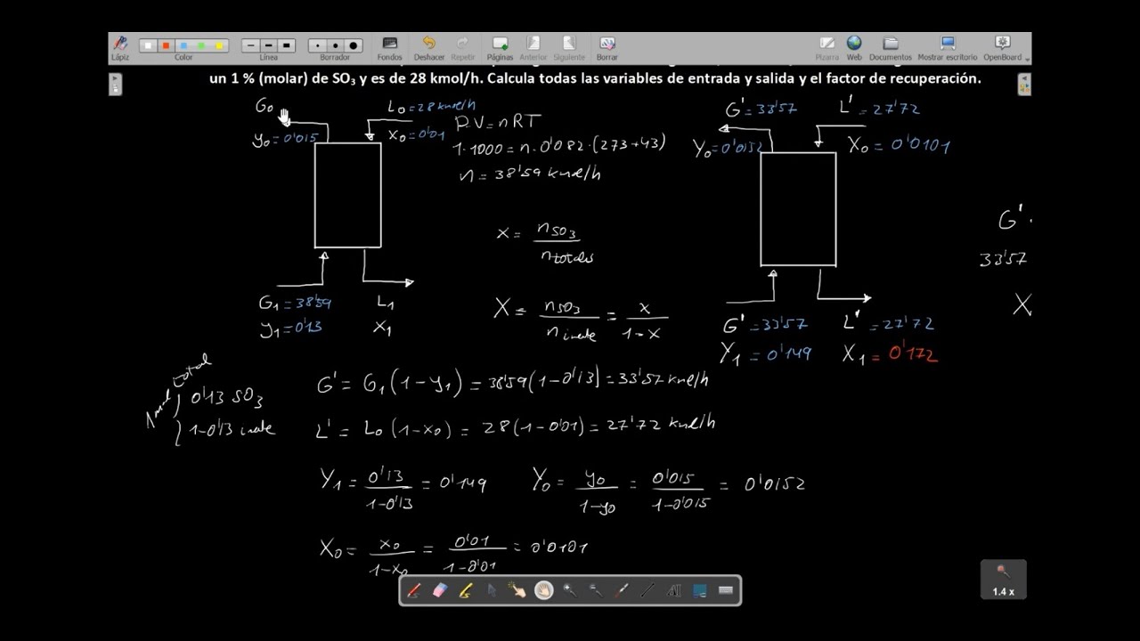The width and height of the screenshot is (1140, 641).
Task: Click Mostrar escritorio to show desktop
Action: [948, 48]
